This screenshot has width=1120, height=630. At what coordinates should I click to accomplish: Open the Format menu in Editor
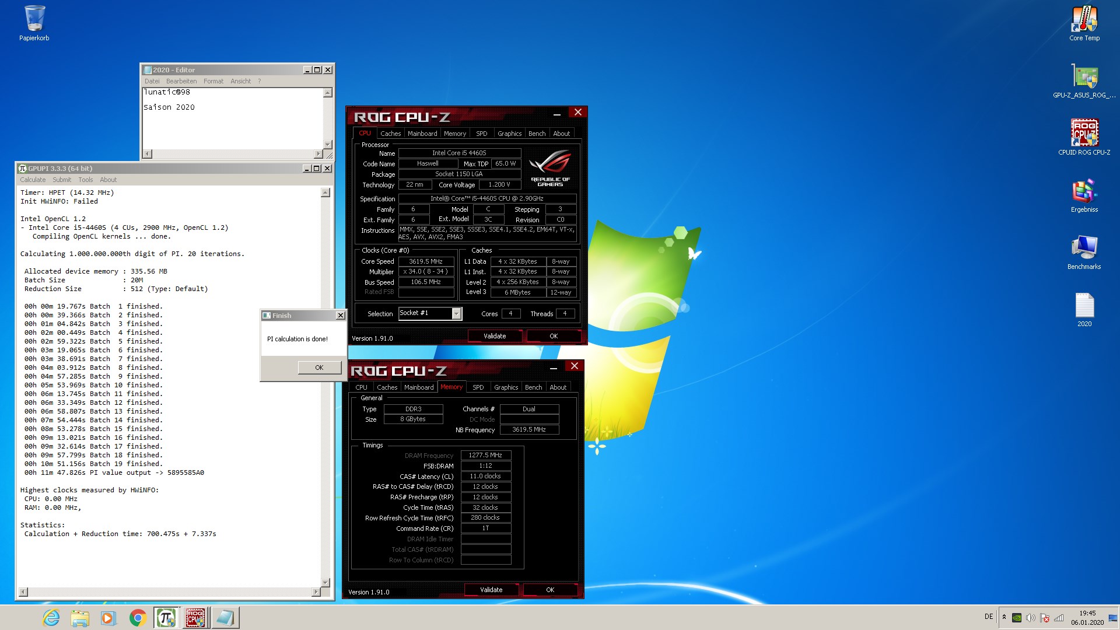click(213, 81)
